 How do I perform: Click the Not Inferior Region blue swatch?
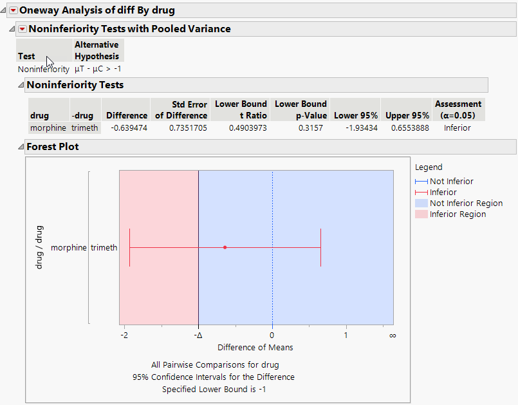tap(423, 202)
